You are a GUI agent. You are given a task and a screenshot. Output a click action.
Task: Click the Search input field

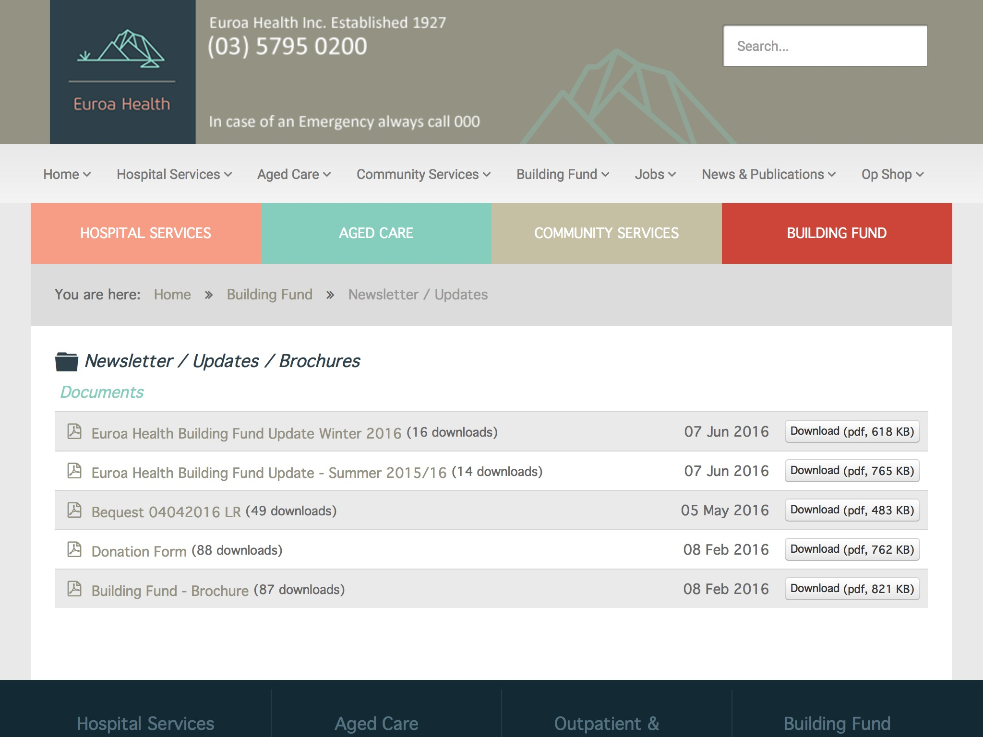pyautogui.click(x=825, y=46)
